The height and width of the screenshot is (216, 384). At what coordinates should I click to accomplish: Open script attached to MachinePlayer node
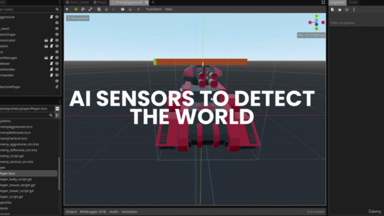pos(57,86)
